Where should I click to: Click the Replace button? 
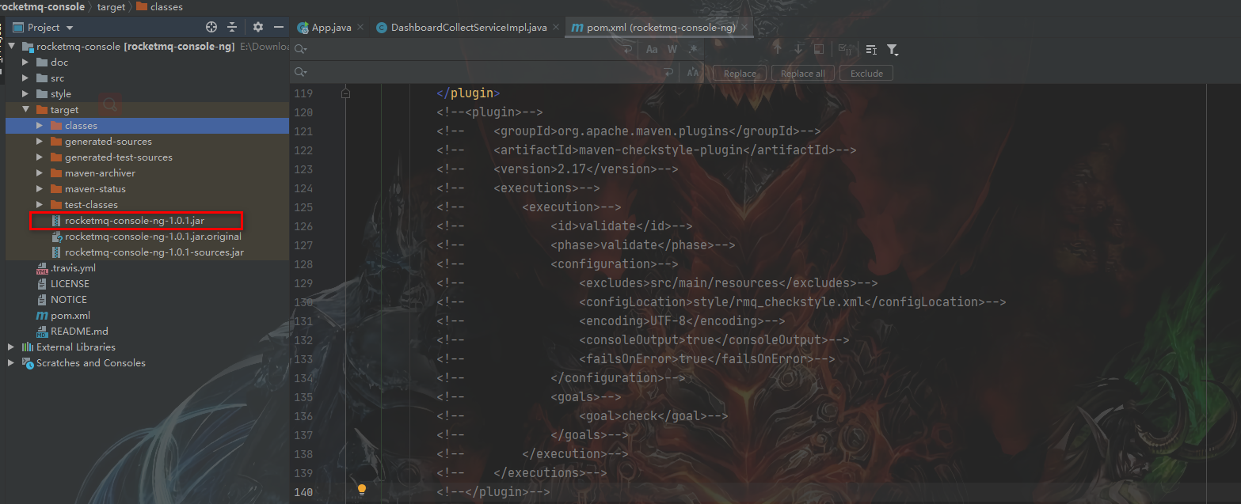point(740,73)
